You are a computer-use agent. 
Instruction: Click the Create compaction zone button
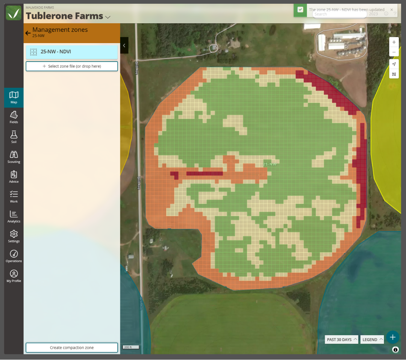click(x=71, y=347)
